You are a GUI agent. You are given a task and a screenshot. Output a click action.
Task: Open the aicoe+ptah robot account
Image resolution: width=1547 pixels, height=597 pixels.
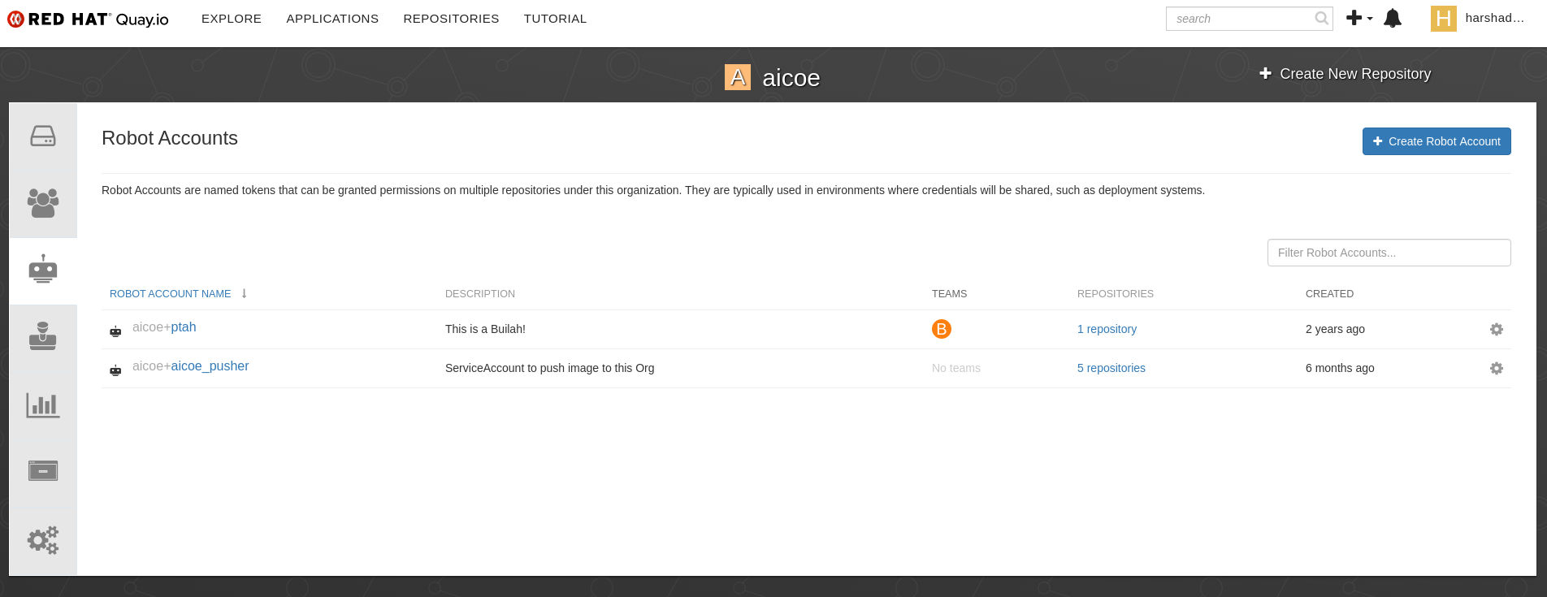164,327
